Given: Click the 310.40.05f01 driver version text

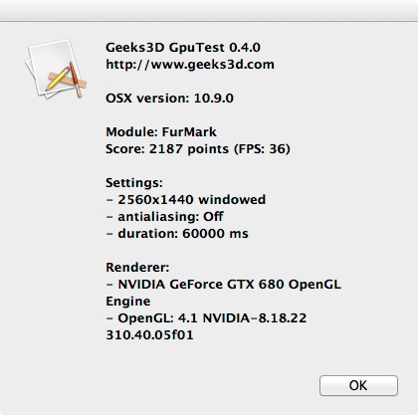Looking at the screenshot, I should [x=149, y=335].
